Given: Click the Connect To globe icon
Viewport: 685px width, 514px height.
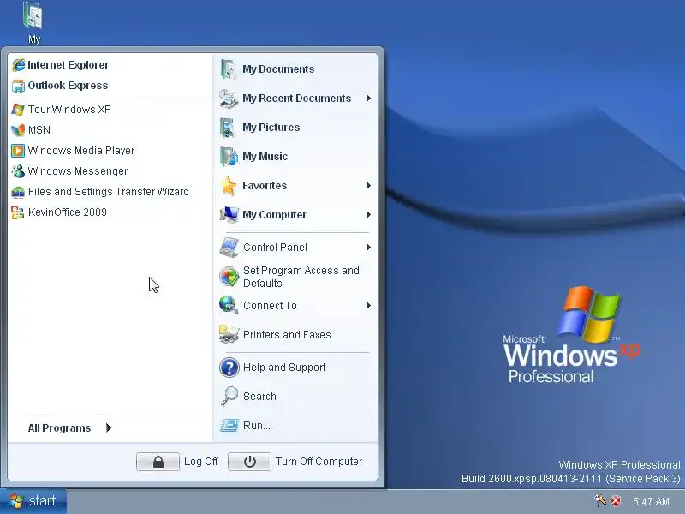Looking at the screenshot, I should tap(229, 306).
